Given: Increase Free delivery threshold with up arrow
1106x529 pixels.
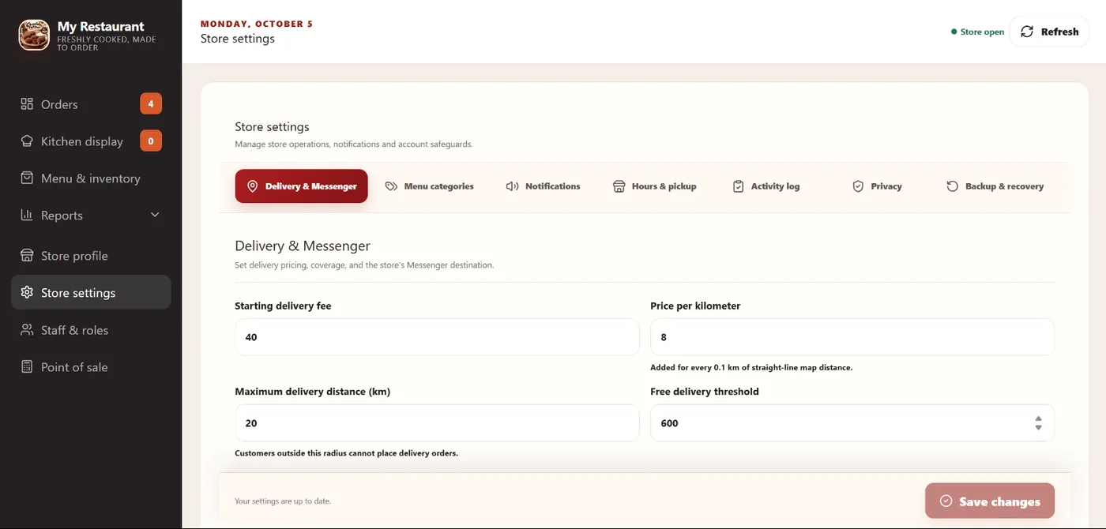Looking at the screenshot, I should [1038, 418].
